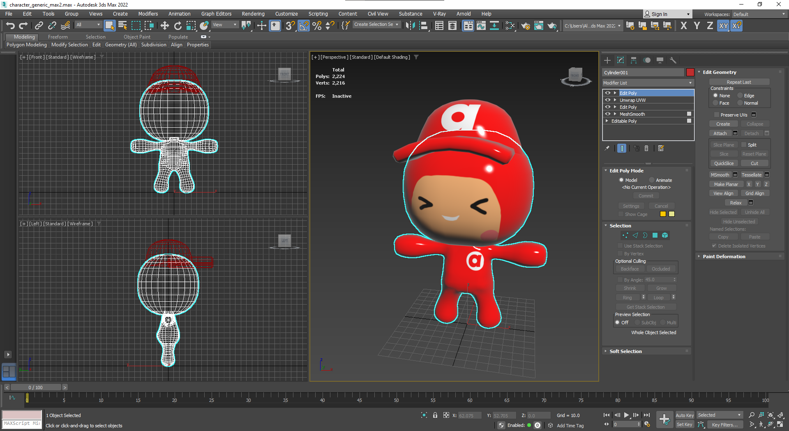This screenshot has width=789, height=431.
Task: Choose the Select and Rotate tool
Action: [178, 26]
